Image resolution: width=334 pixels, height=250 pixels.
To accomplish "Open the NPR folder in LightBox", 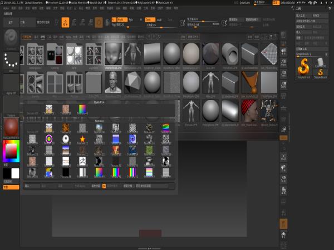I will tap(74, 54).
